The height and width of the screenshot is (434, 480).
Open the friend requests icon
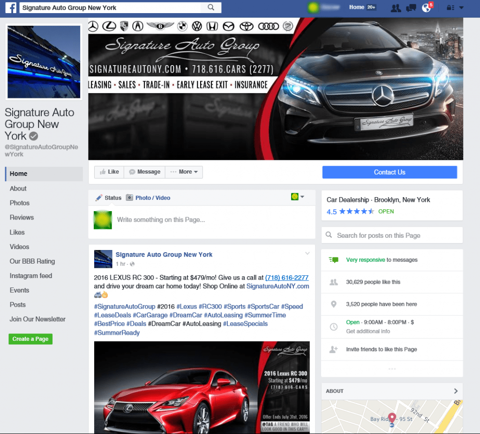click(396, 7)
